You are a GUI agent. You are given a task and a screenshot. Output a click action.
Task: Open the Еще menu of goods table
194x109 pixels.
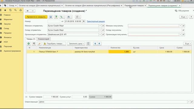[188, 44]
